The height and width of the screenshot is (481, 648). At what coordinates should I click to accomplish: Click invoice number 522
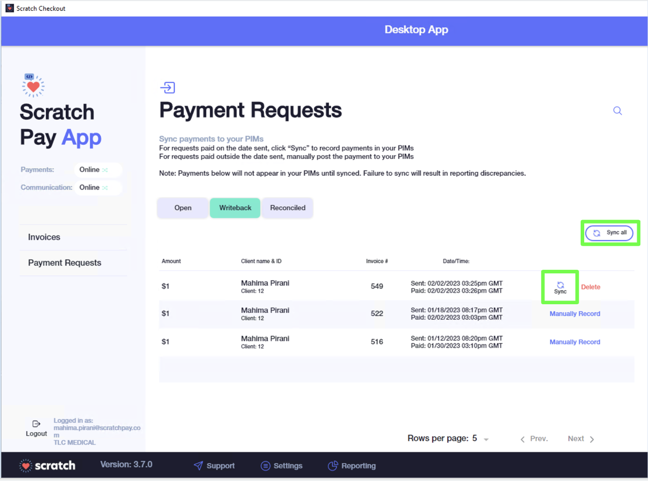tap(377, 313)
